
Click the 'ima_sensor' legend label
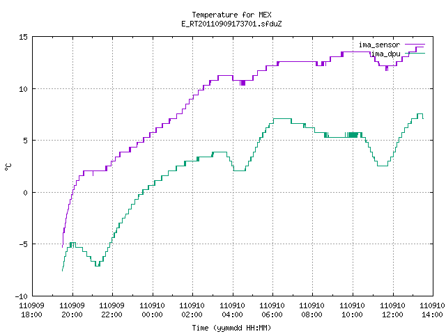point(379,45)
